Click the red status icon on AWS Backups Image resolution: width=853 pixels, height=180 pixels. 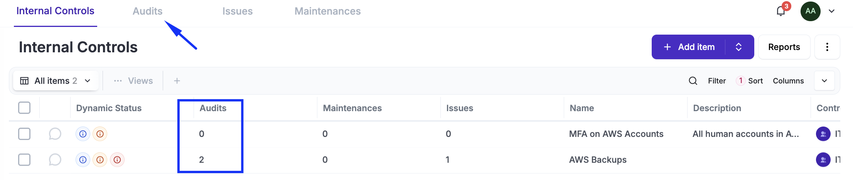click(117, 160)
